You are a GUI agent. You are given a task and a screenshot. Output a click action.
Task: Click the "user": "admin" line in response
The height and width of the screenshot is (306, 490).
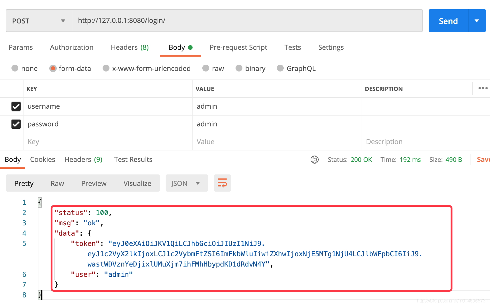pos(102,274)
